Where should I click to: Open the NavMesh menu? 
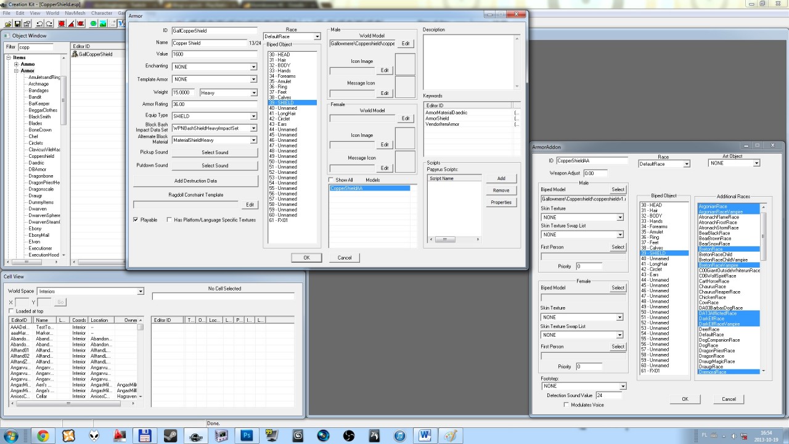pyautogui.click(x=75, y=13)
